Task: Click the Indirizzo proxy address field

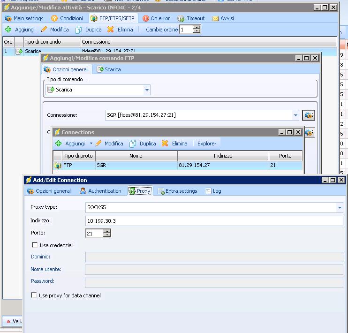Action: [214, 220]
